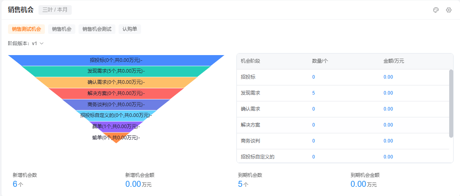460x196 pixels.
Task: Open the color theme palette icon
Action: (436, 10)
